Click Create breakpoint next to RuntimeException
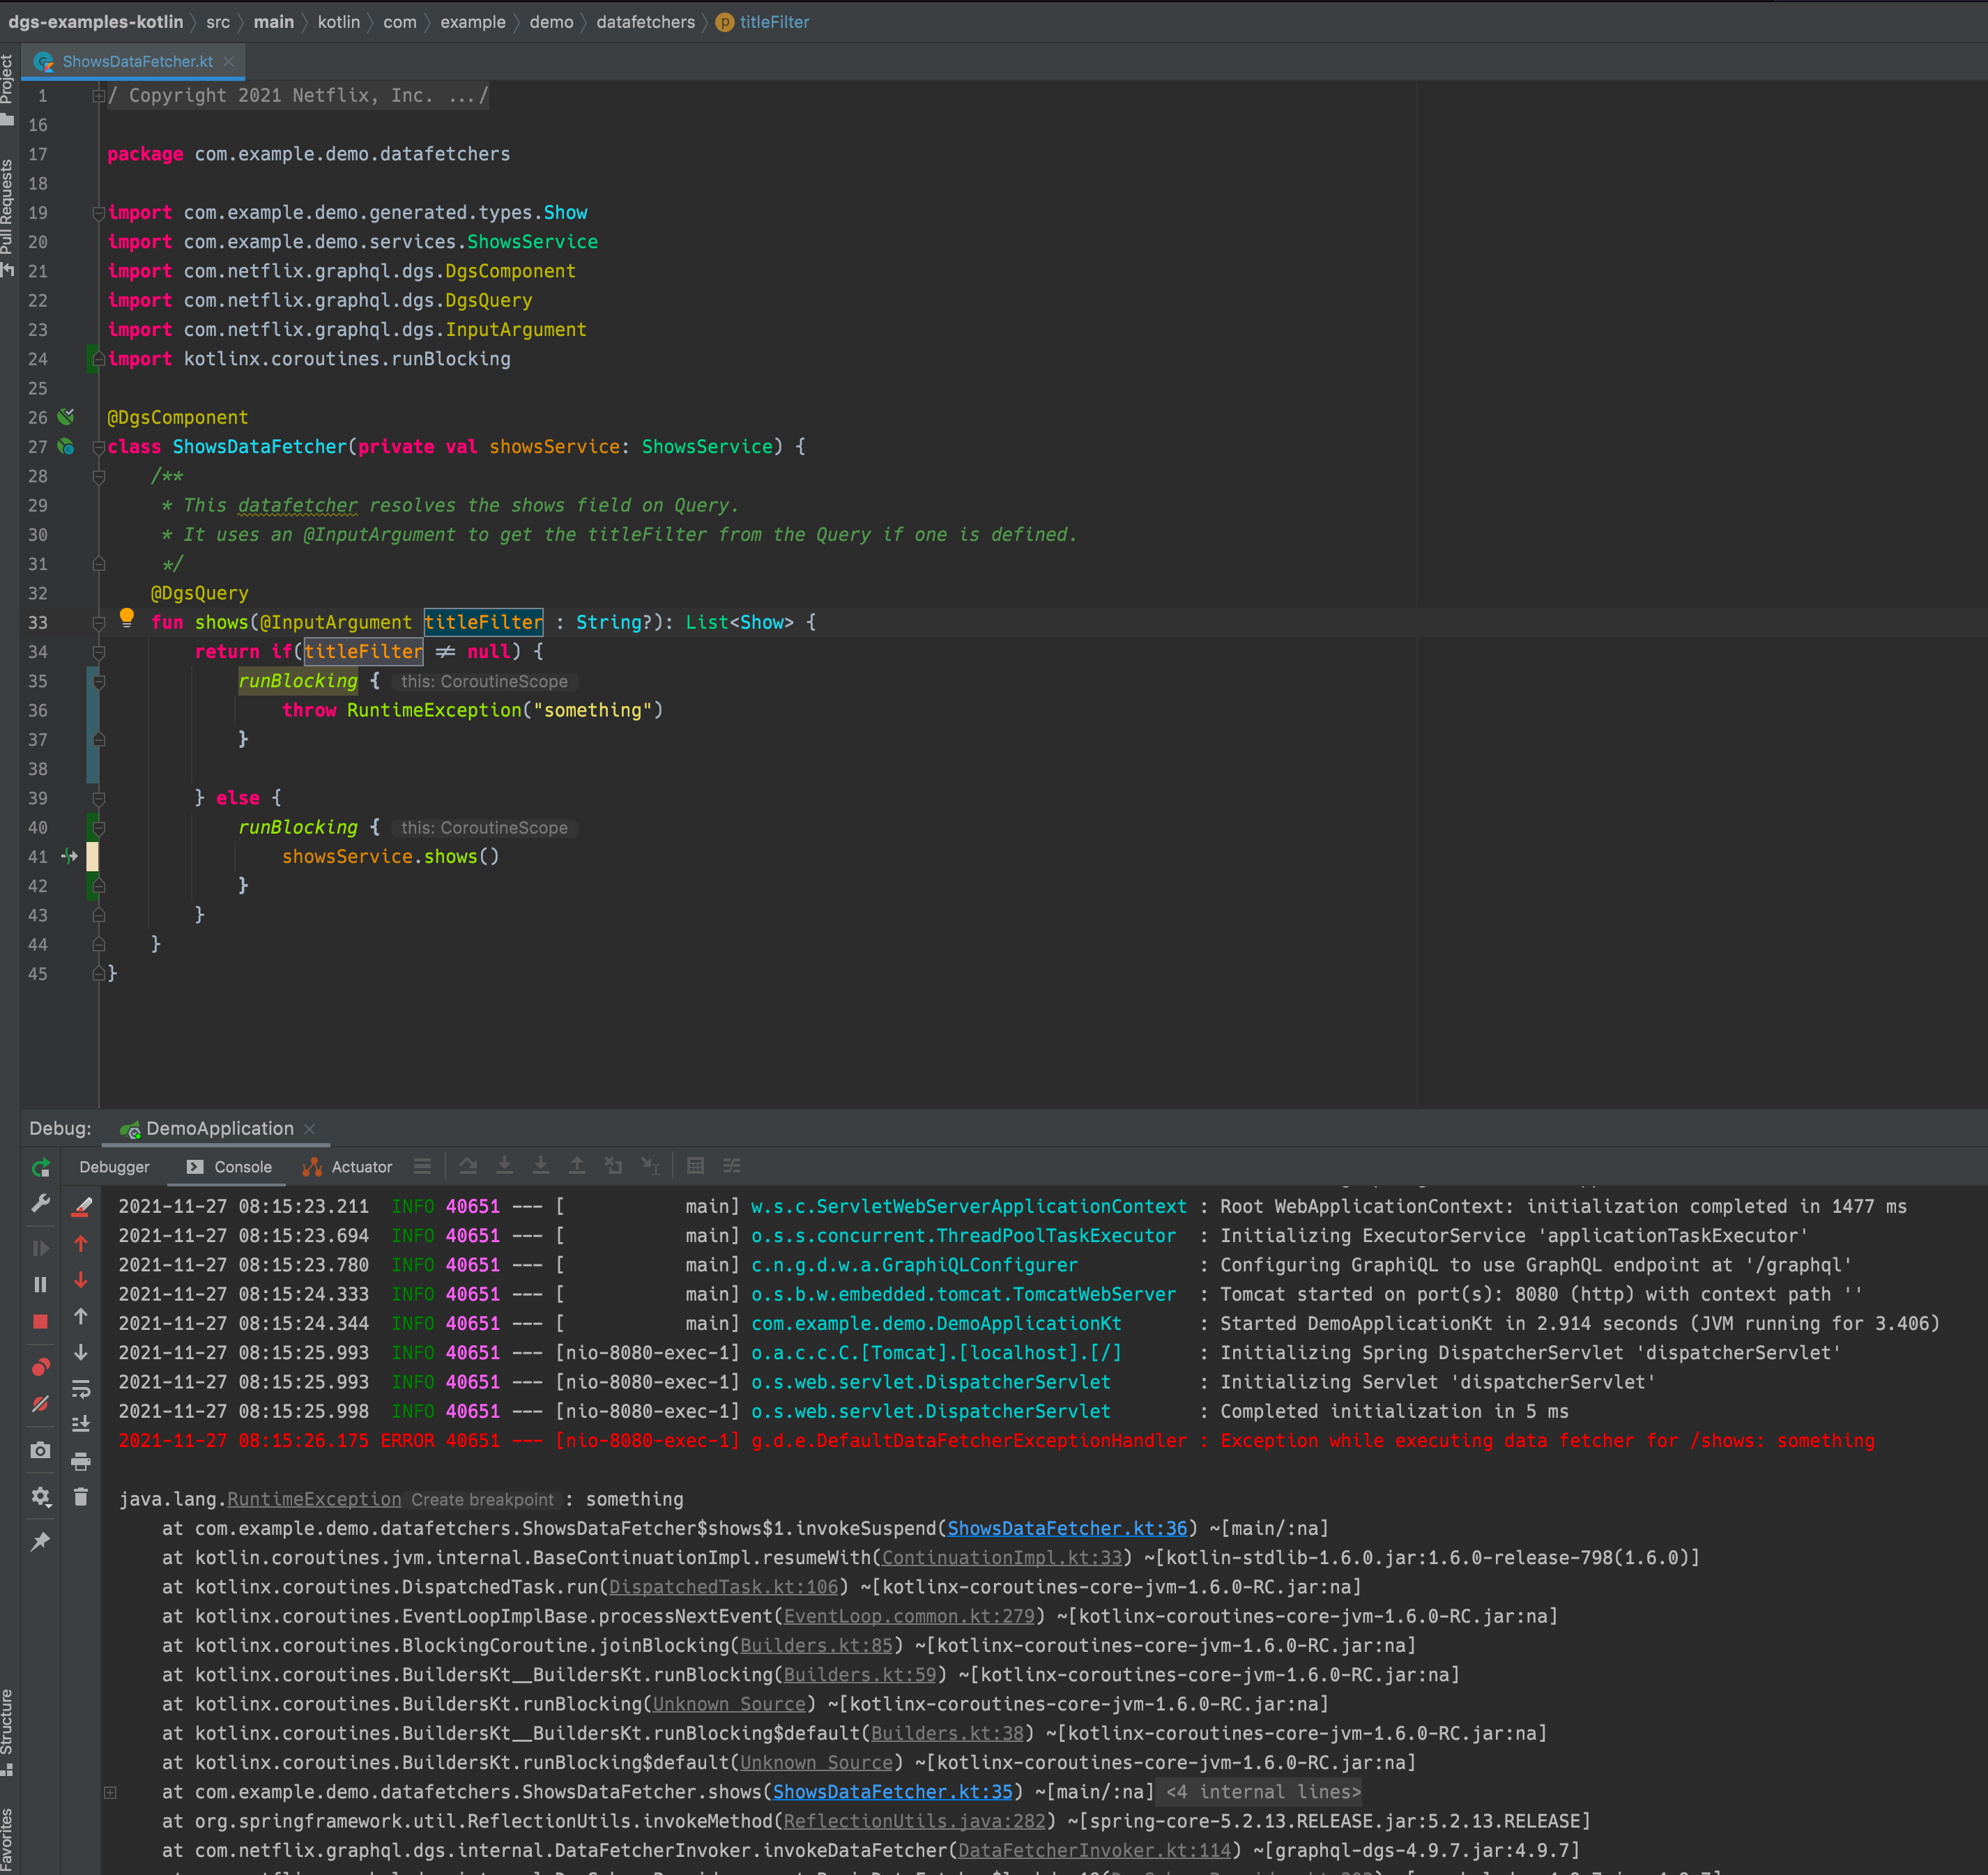The height and width of the screenshot is (1875, 1988). (482, 1499)
